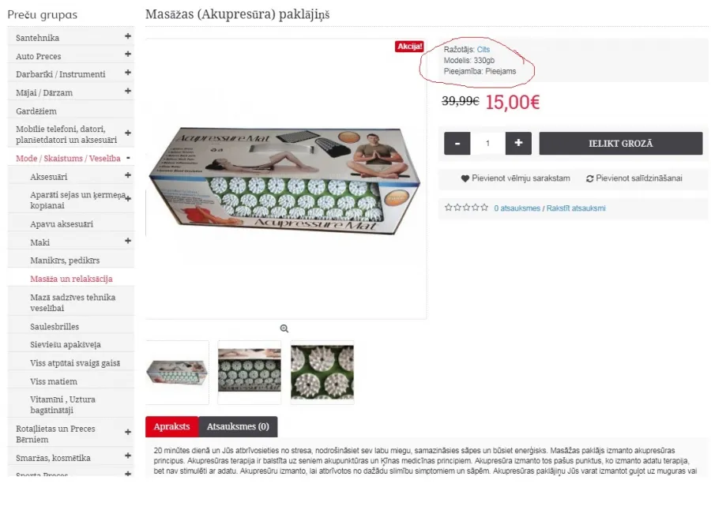Collapse the Mode / Skaistums / Veselība group
The width and height of the screenshot is (711, 510).
[x=128, y=158]
